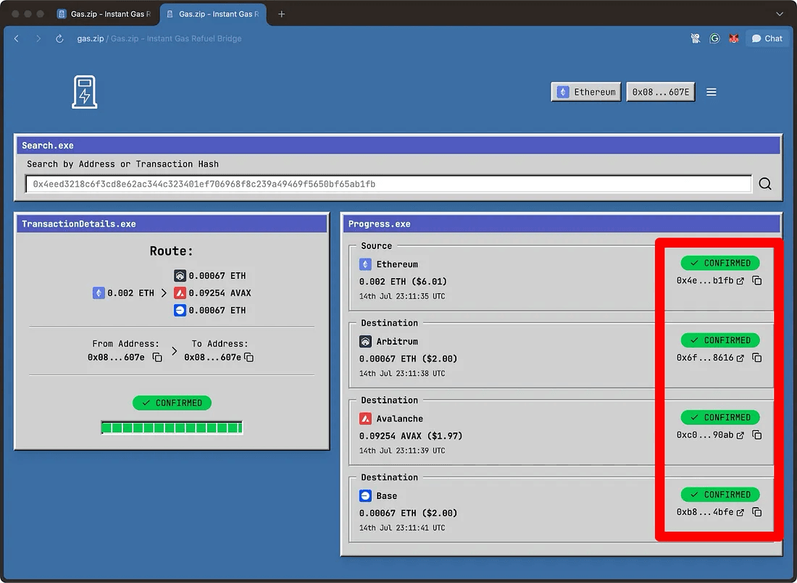Click the 0x08...607E wallet button
The height and width of the screenshot is (583, 797).
(x=661, y=92)
